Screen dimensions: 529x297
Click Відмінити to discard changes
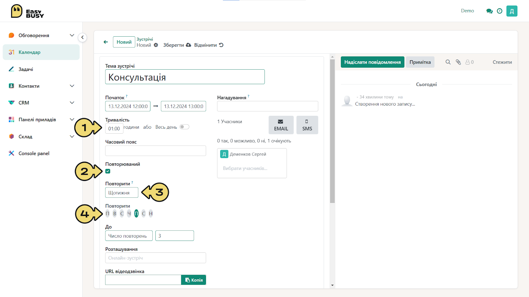209,45
